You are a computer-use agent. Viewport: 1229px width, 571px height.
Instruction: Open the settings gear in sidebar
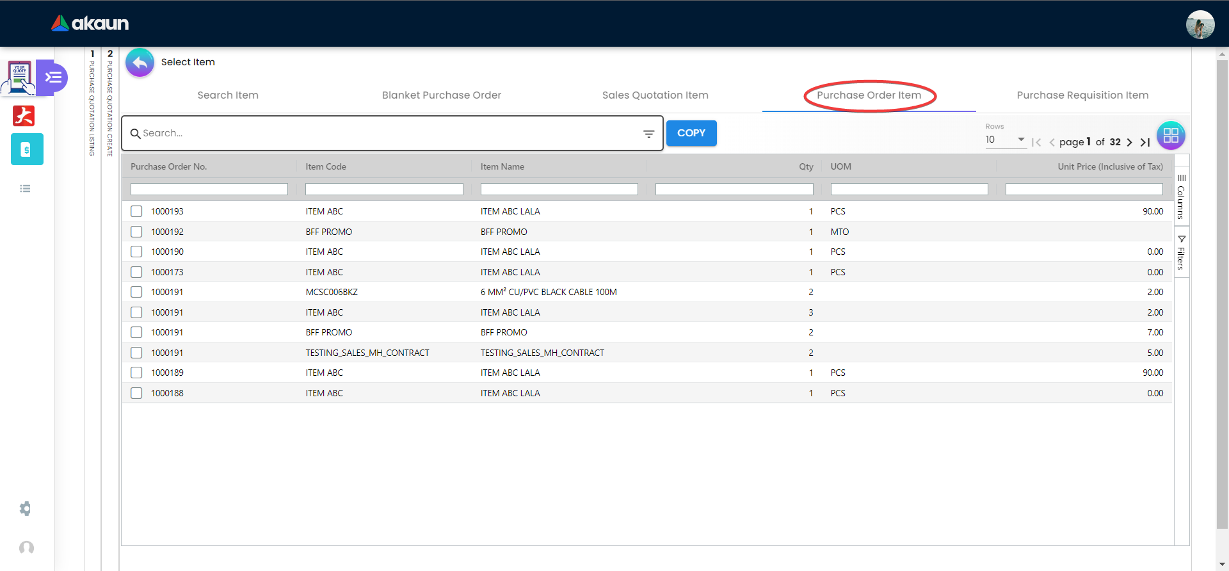(x=26, y=508)
